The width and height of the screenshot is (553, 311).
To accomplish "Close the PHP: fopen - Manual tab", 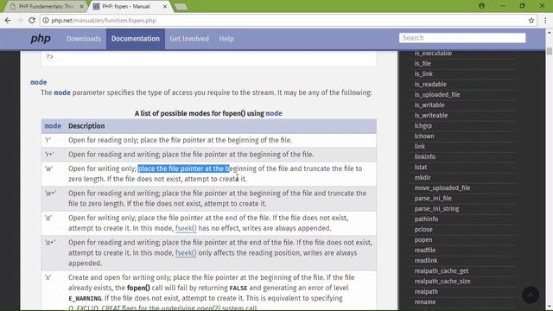I will point(165,6).
